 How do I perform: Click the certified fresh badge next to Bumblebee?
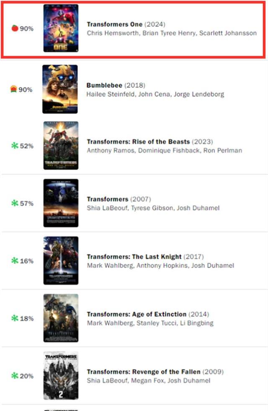14,89
